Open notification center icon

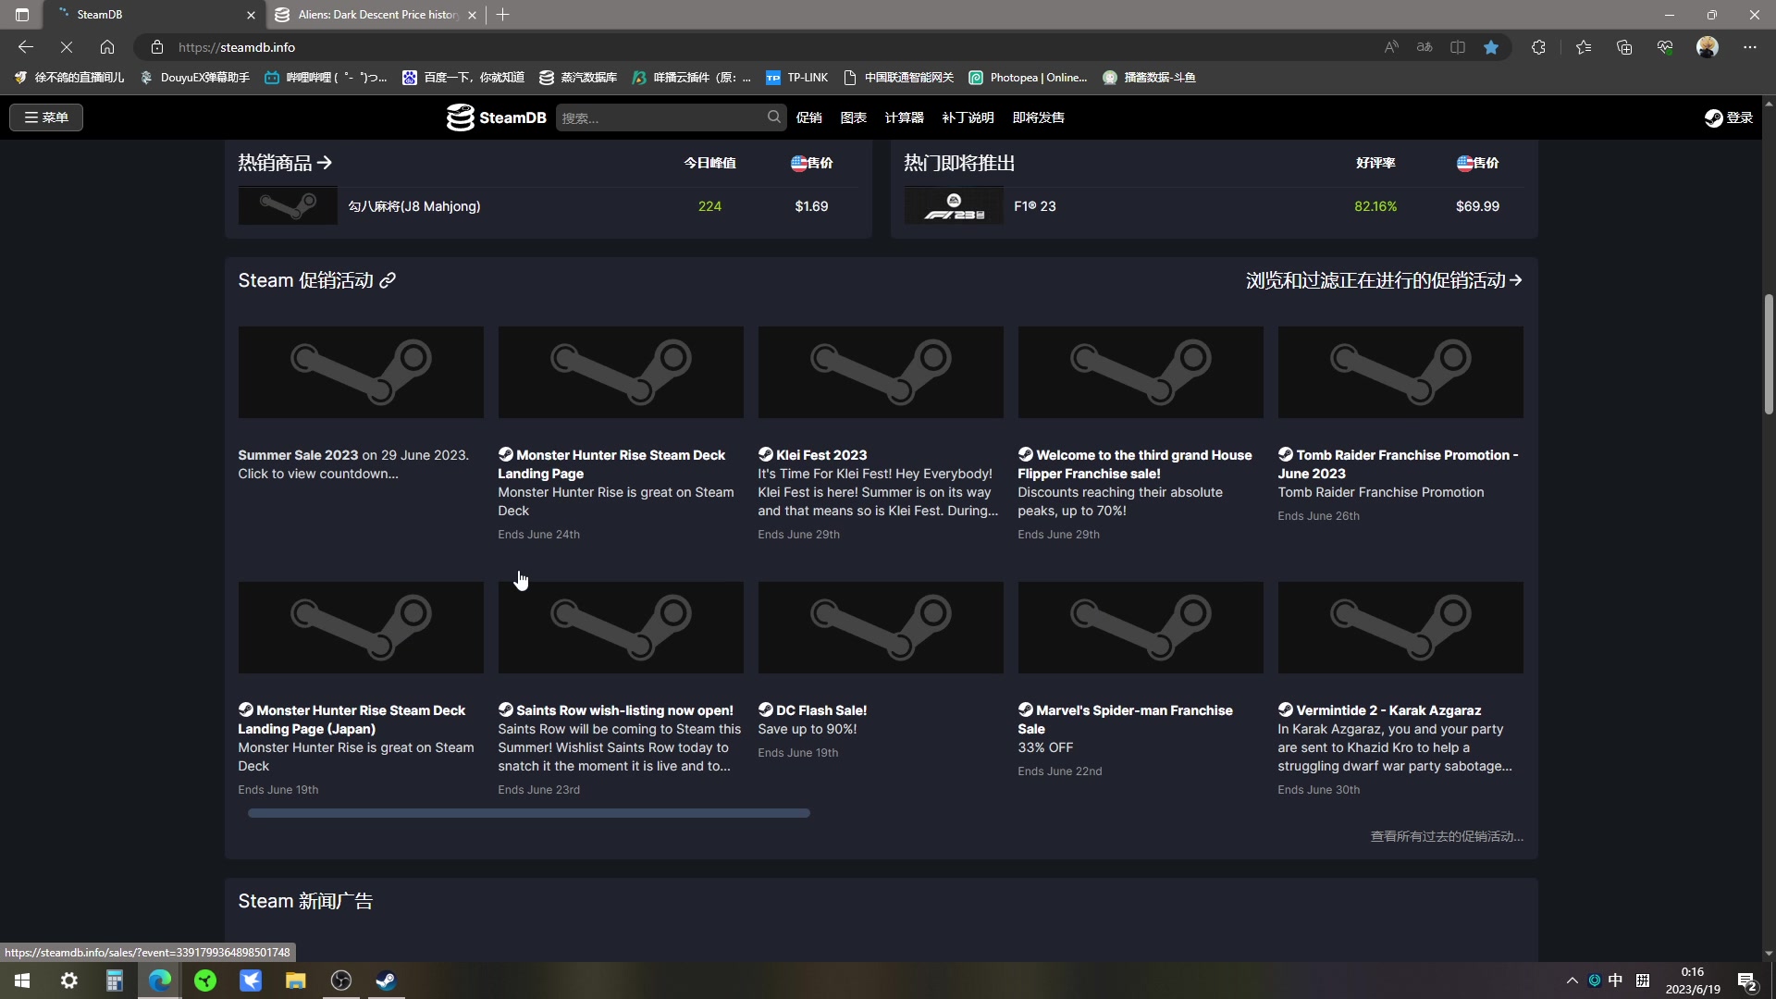[x=1747, y=981]
